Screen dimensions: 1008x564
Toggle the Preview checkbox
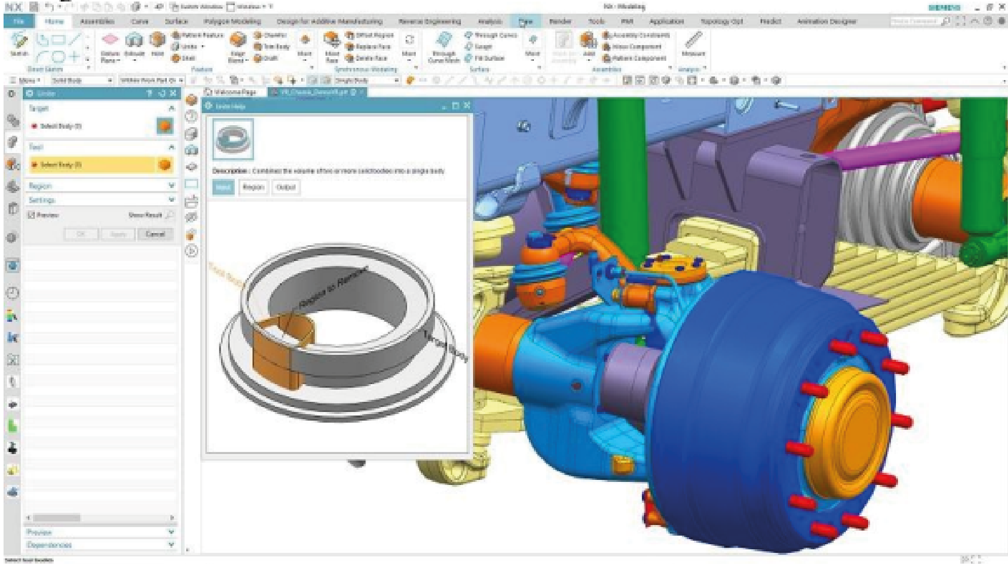pyautogui.click(x=32, y=215)
